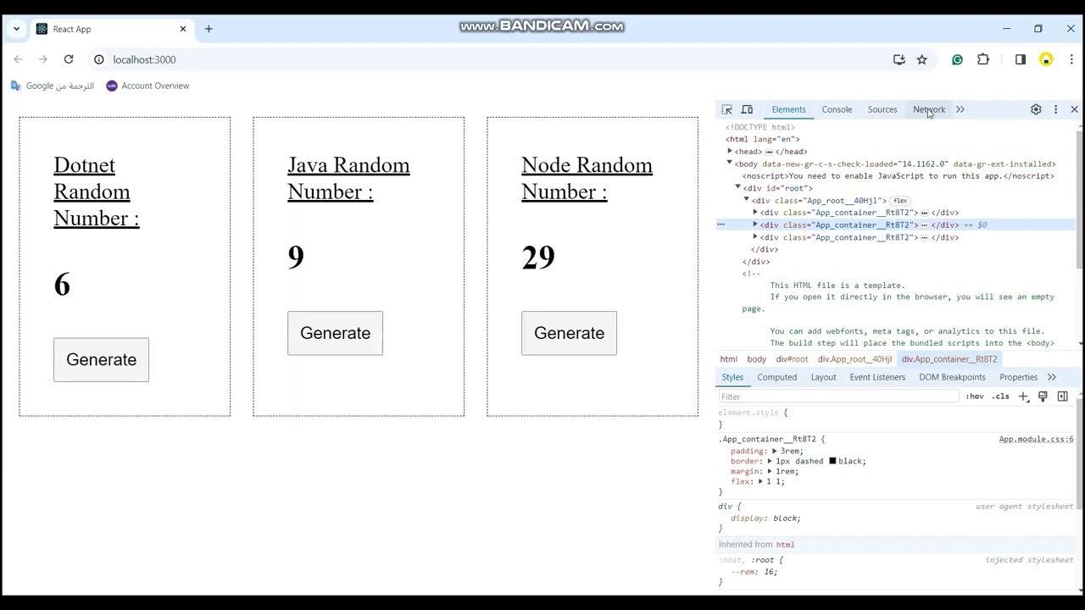Open the Grammarly extension icon
This screenshot has height=610, width=1085.
tap(957, 59)
